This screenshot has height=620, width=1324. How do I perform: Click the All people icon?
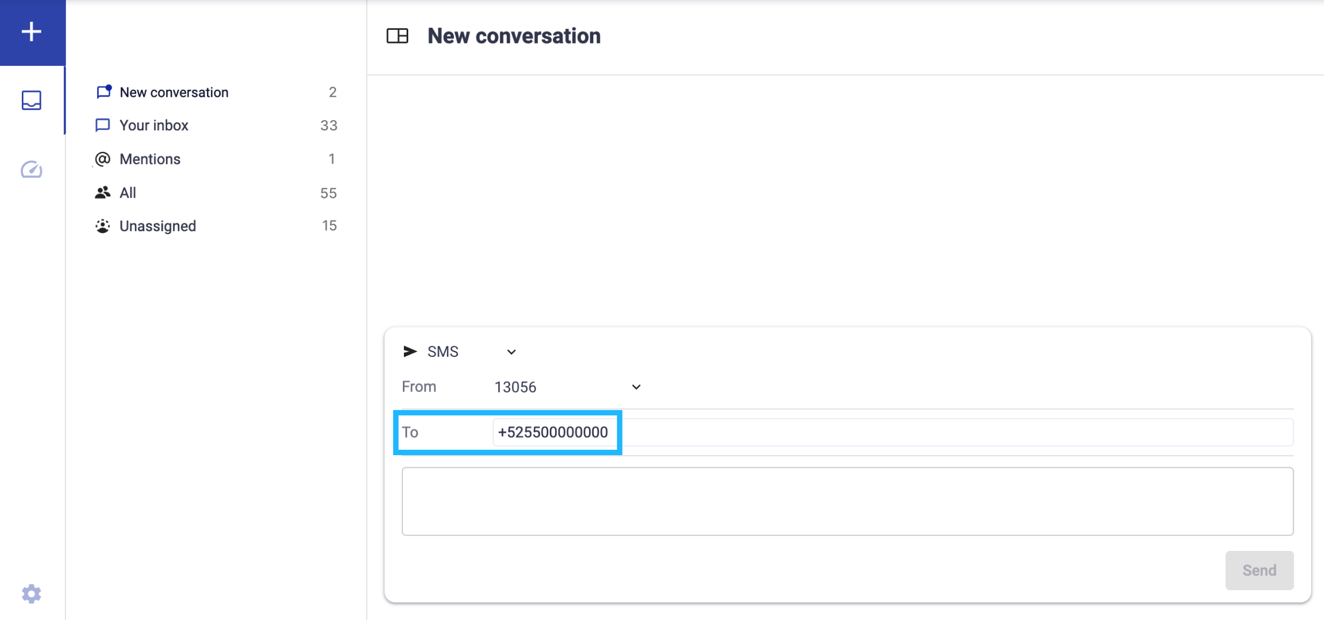click(102, 192)
